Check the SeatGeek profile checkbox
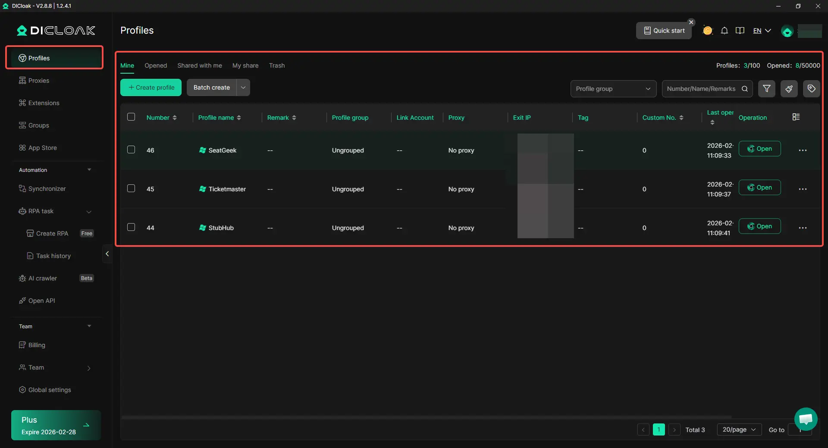The image size is (828, 448). pos(131,149)
